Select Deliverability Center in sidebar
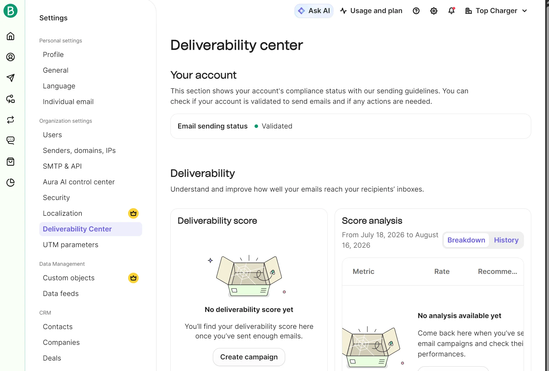This screenshot has height=371, width=549. 91,229
